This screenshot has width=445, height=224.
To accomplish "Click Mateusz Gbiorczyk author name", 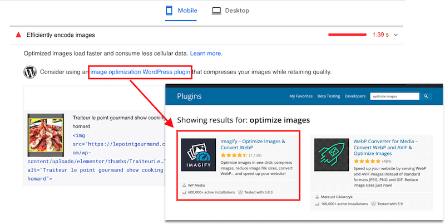I will pyautogui.click(x=338, y=197).
